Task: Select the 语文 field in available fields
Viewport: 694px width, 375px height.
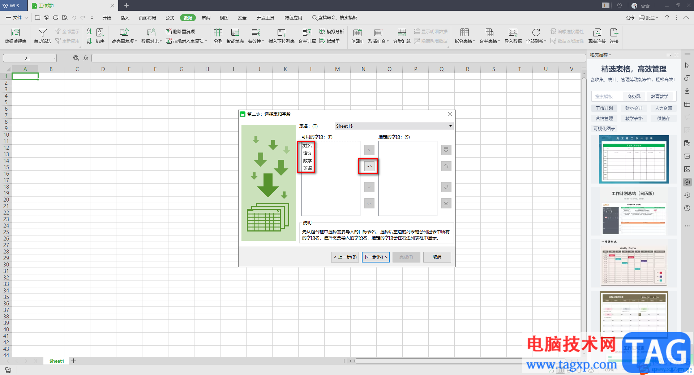Action: click(331, 153)
